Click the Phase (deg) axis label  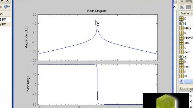tap(28, 85)
